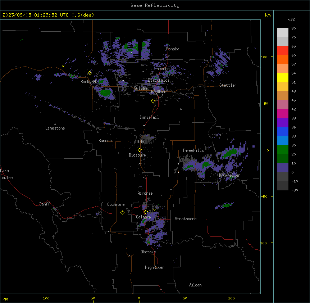Viewport: 310px width, 303px height.
Task: Click the yellow V marker northeast of Calgary
Action: click(x=154, y=210)
